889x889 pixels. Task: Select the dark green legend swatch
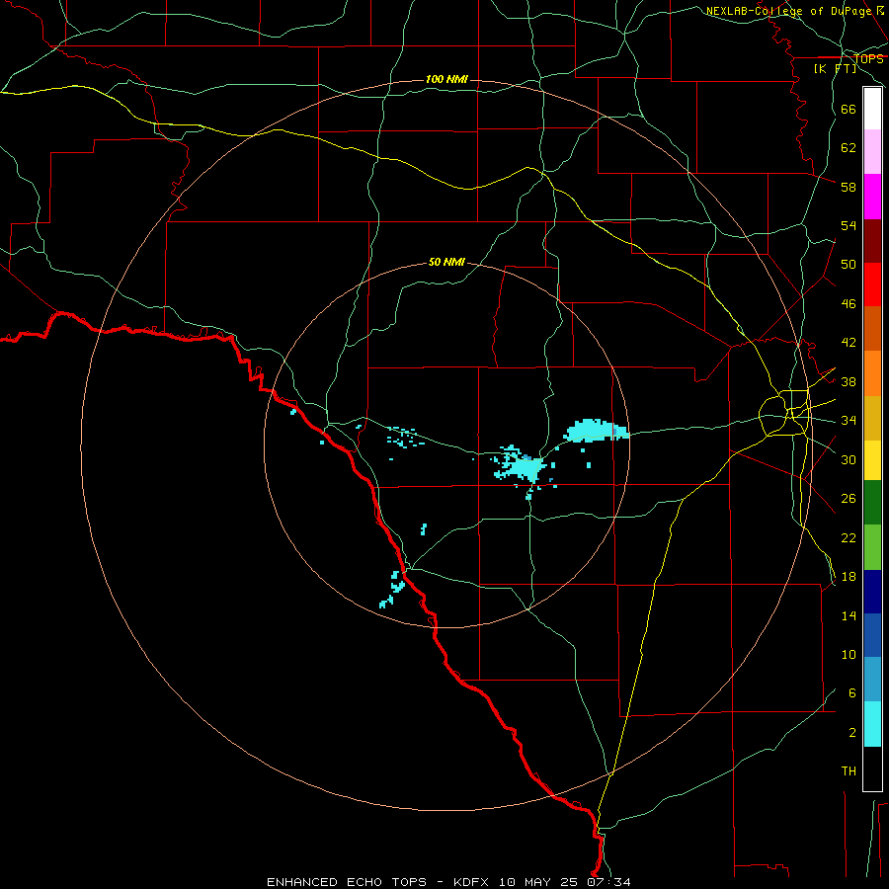click(x=872, y=503)
